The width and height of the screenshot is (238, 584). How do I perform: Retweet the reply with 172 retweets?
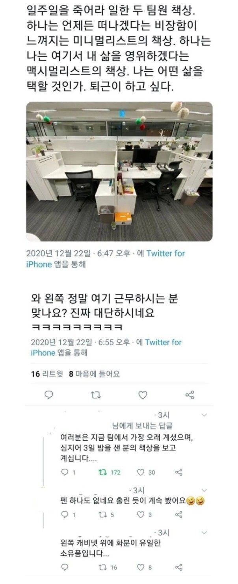[x=102, y=472]
